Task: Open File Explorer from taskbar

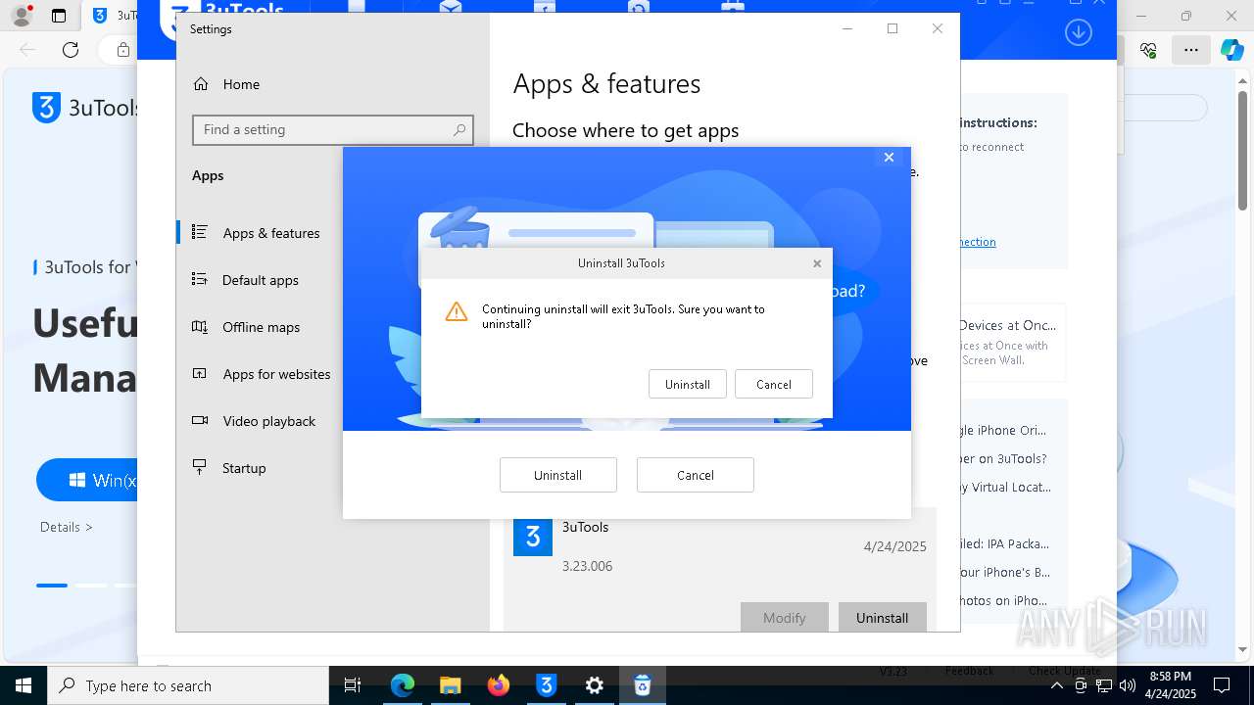Action: [450, 685]
